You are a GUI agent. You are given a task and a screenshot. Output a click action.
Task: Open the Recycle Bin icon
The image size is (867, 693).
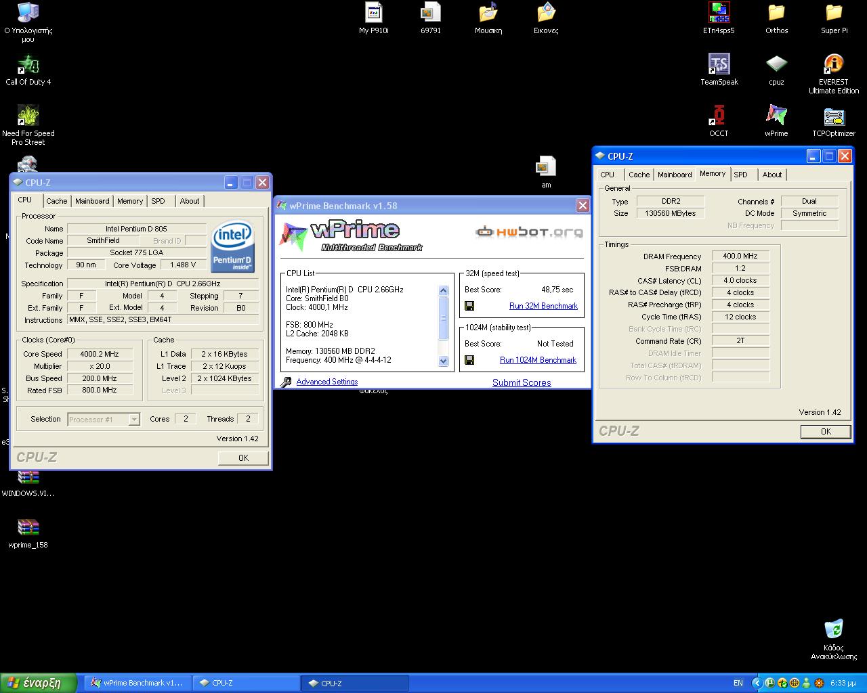pos(834,639)
